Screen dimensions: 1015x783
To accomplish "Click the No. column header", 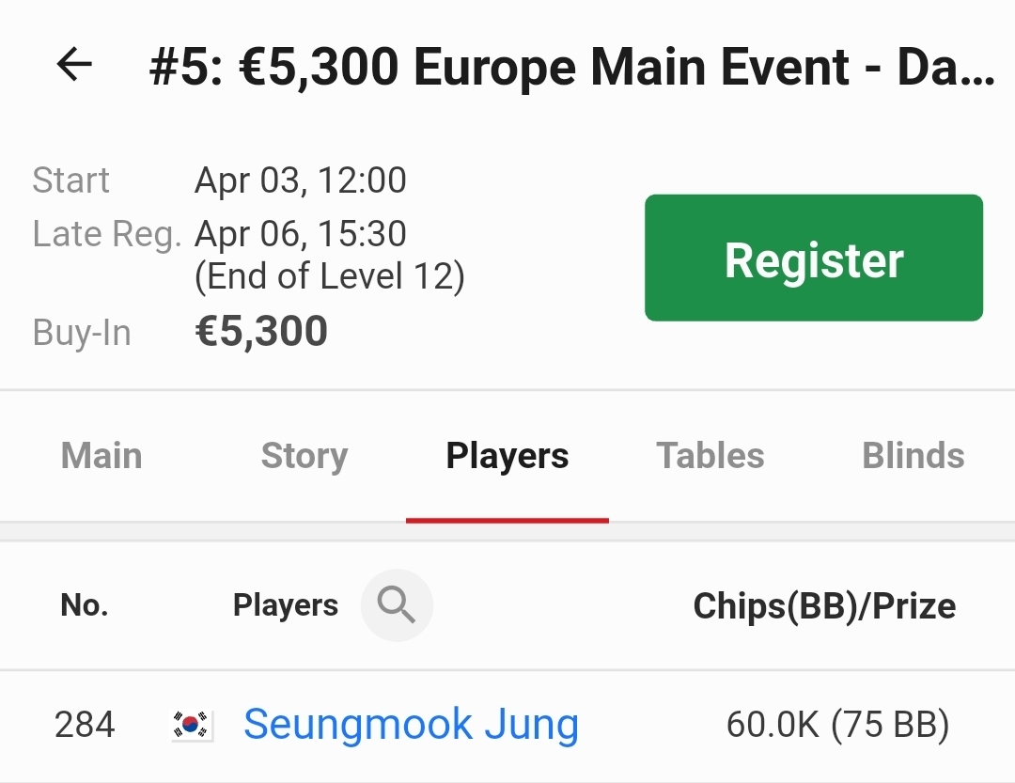I will point(85,606).
